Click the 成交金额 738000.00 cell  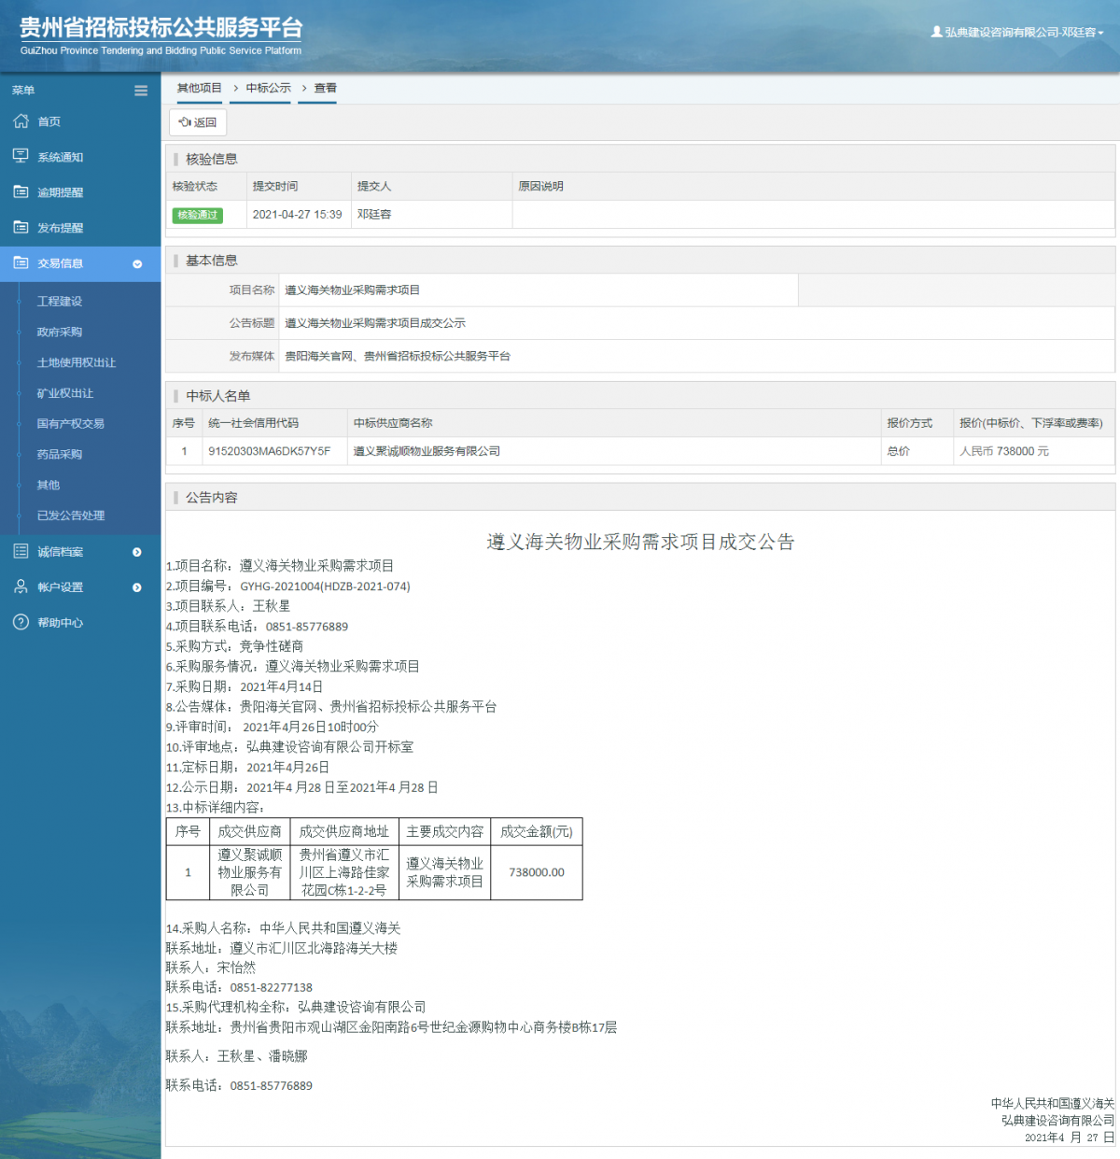[537, 872]
